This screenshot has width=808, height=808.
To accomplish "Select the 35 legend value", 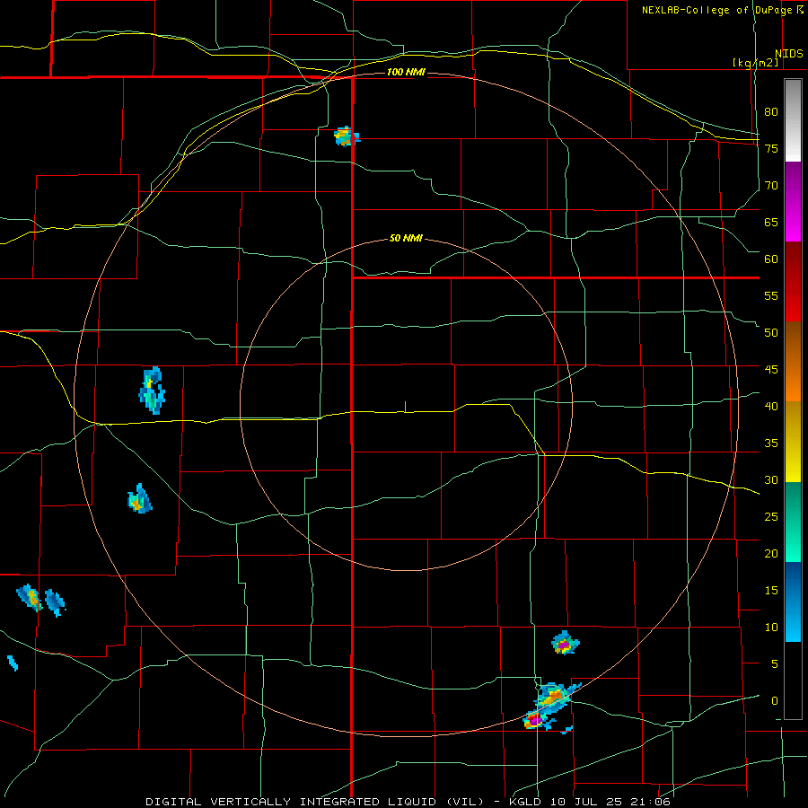I will coord(771,444).
